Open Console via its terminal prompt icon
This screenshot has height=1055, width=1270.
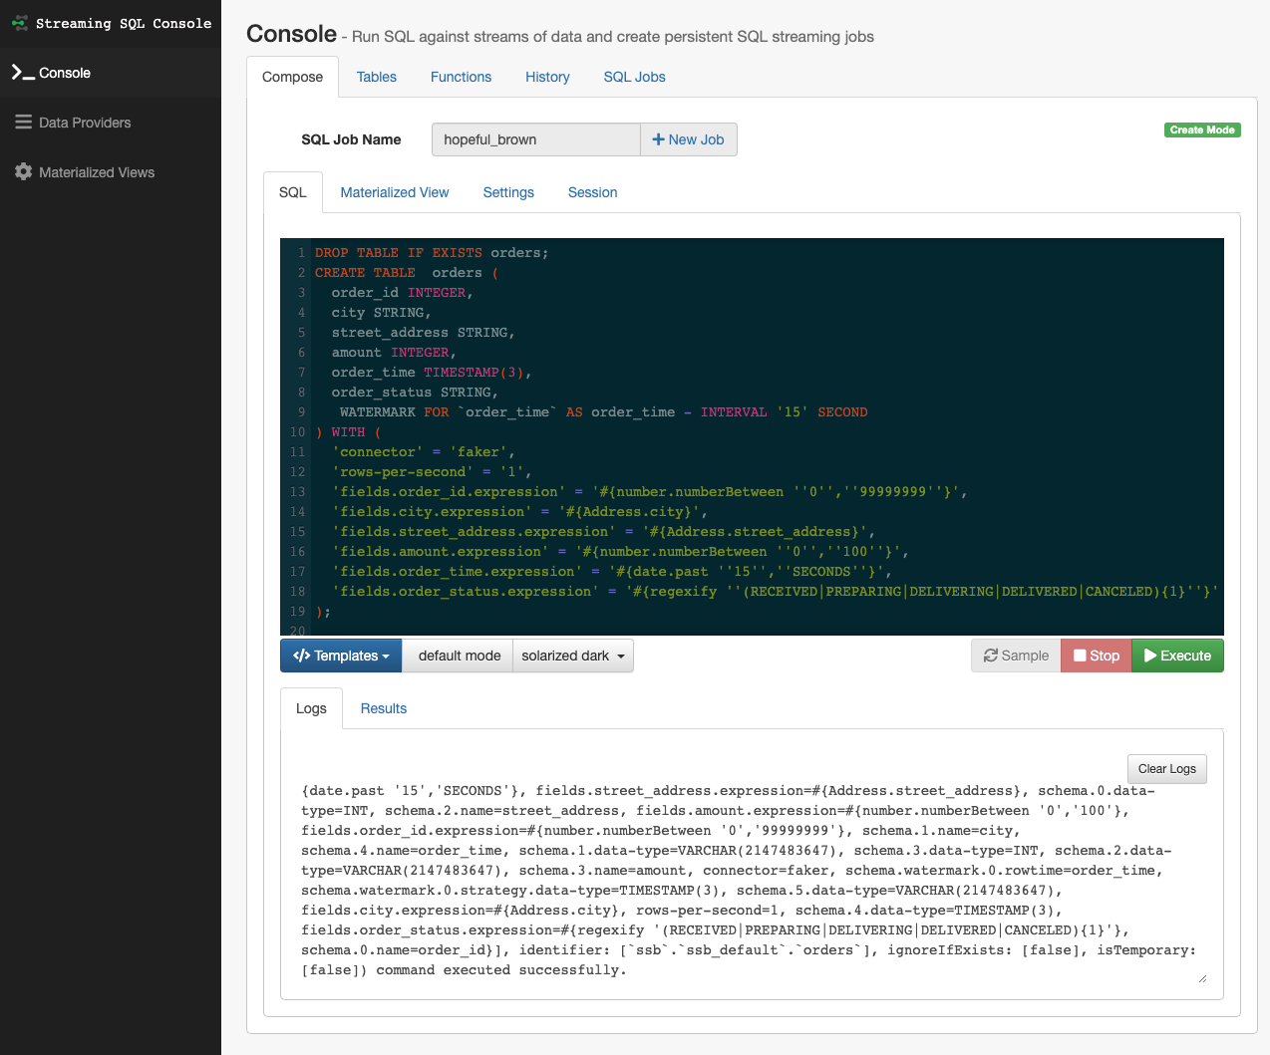tap(22, 73)
